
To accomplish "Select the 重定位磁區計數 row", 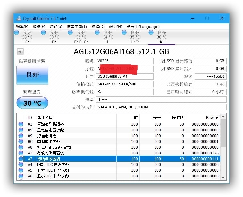I will click(118, 130).
